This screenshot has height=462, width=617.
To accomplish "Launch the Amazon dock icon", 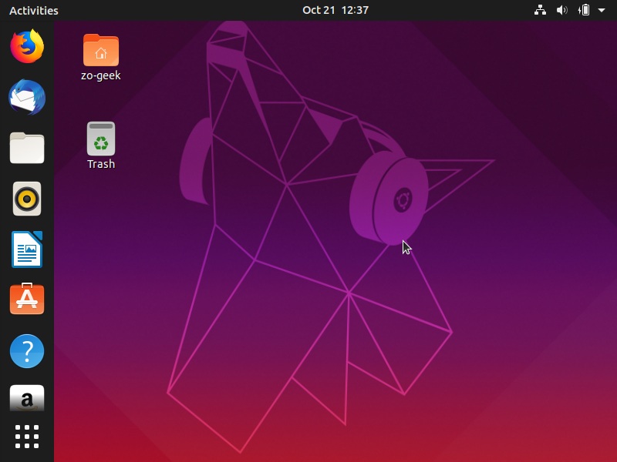I will tap(27, 398).
